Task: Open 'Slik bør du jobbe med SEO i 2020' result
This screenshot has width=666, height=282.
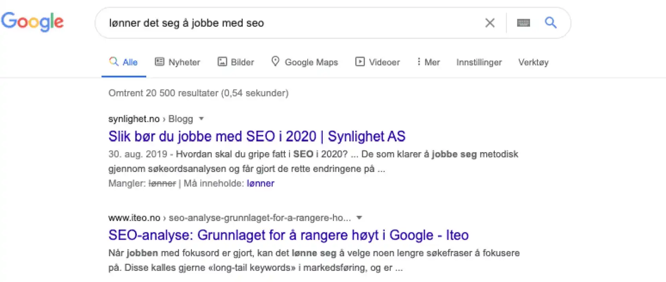Action: tap(257, 136)
